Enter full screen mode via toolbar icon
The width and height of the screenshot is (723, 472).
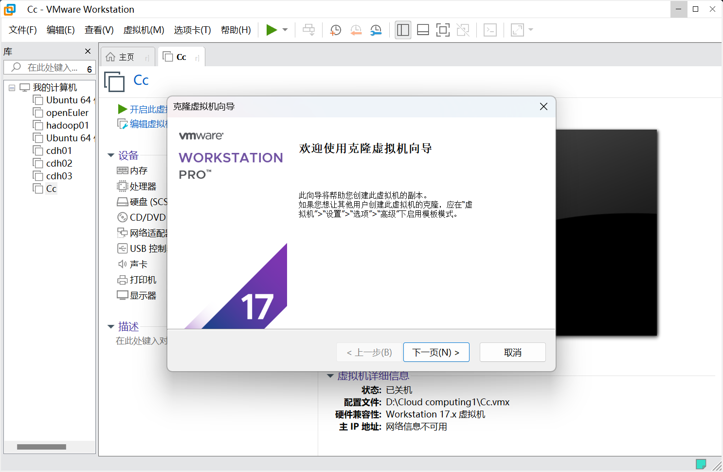pos(443,30)
